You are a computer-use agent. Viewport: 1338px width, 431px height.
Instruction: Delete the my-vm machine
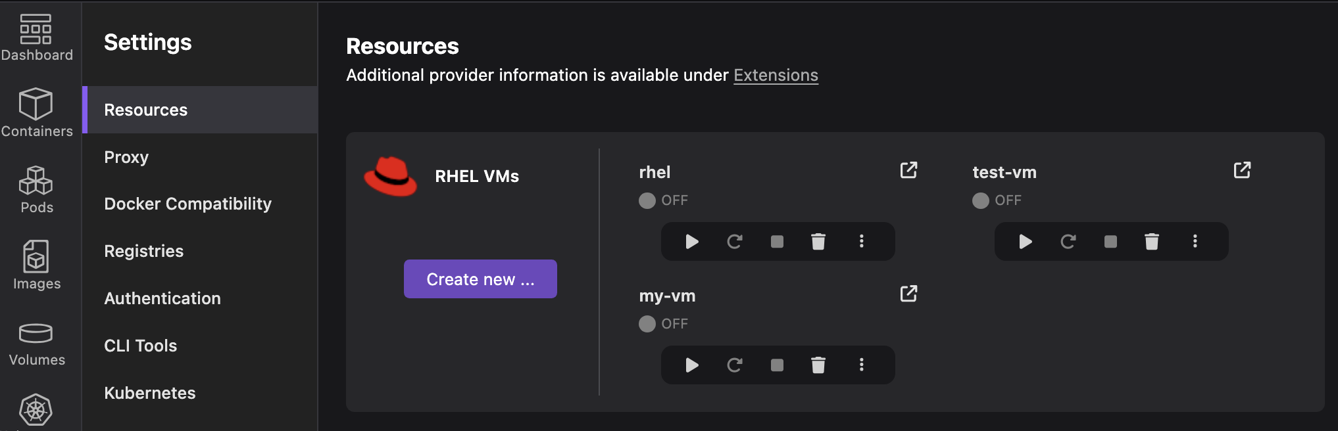click(x=818, y=365)
